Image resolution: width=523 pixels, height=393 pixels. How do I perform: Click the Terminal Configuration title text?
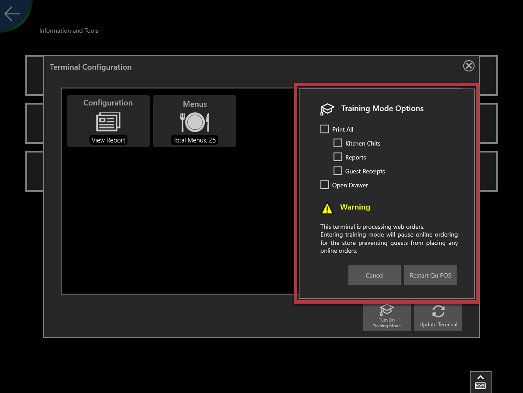click(91, 67)
